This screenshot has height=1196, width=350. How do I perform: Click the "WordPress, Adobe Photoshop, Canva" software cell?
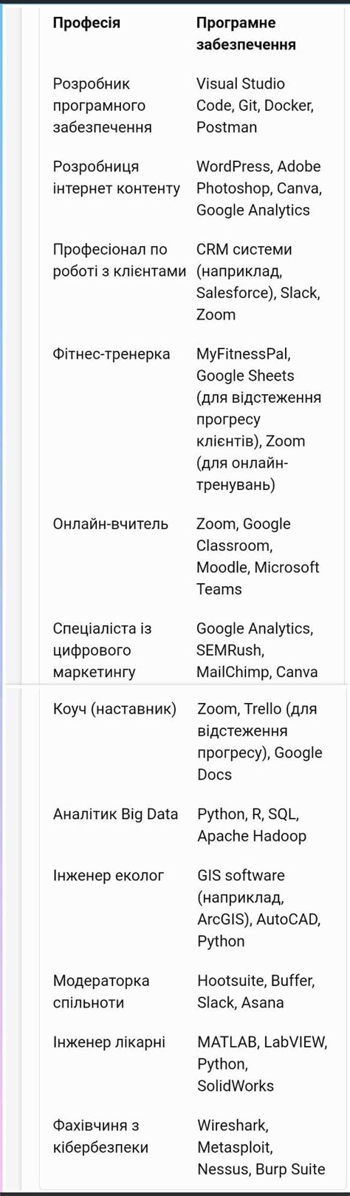tap(259, 188)
